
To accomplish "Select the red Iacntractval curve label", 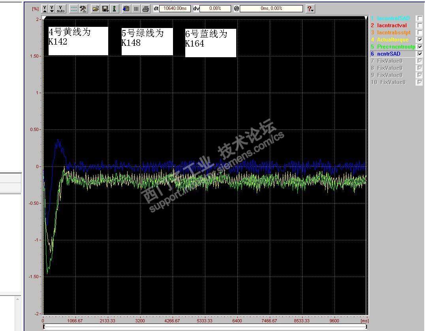I will click(392, 25).
